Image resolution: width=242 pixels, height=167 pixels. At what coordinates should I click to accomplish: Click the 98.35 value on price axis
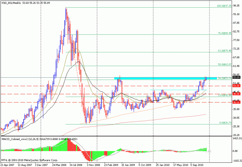pos(236,5)
